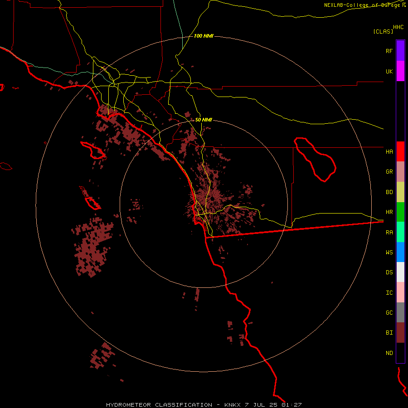The height and width of the screenshot is (408, 408).
Task: Click the DS white legend swatch
Action: coord(400,272)
